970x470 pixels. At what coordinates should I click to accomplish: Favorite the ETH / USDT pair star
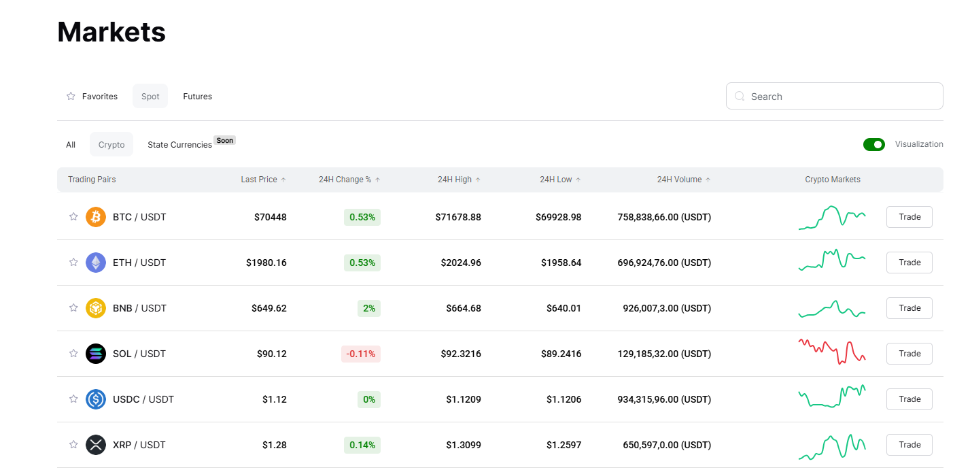73,263
